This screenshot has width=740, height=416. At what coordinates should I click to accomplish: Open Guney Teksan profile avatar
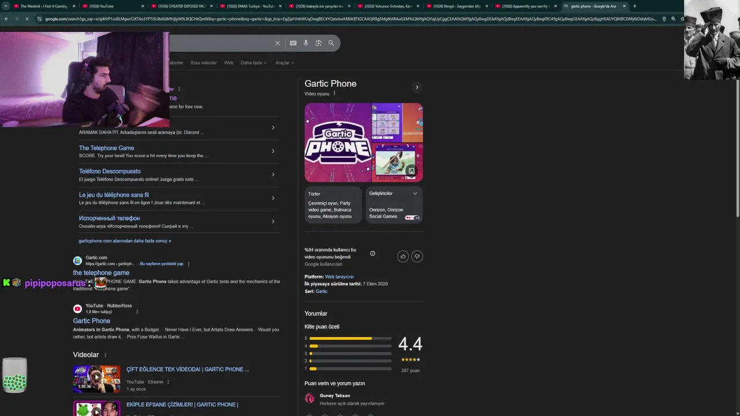point(310,398)
